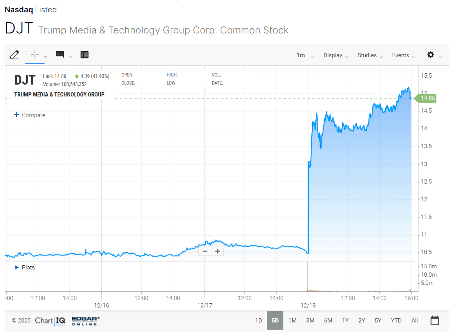This screenshot has width=451, height=334.
Task: Switch to the 1D range
Action: click(258, 320)
